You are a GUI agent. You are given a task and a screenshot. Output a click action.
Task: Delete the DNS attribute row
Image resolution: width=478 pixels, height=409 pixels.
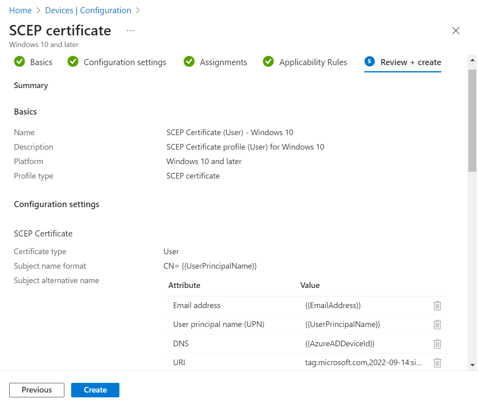click(437, 343)
